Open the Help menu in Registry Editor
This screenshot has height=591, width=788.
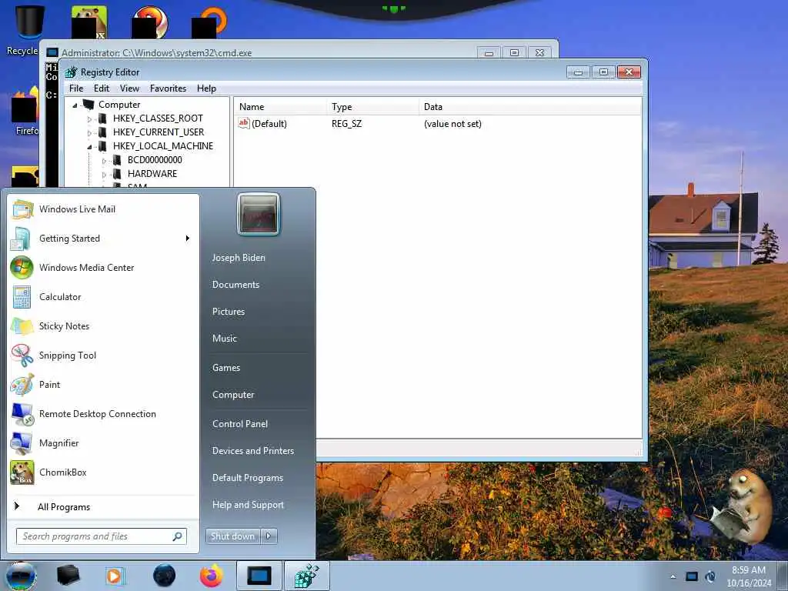[206, 88]
